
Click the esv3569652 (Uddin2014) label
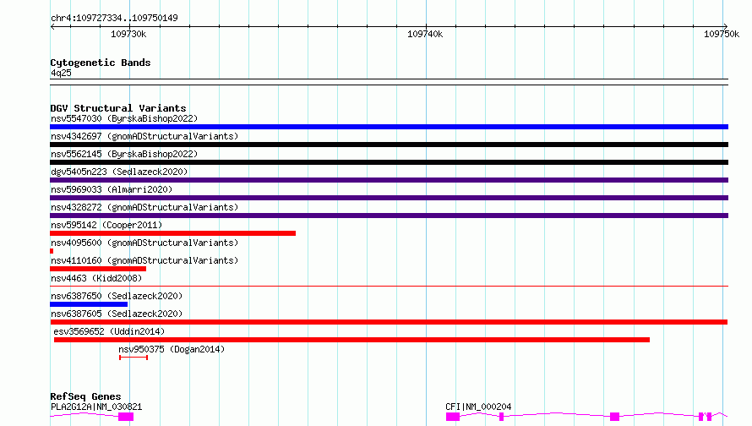pyautogui.click(x=109, y=331)
